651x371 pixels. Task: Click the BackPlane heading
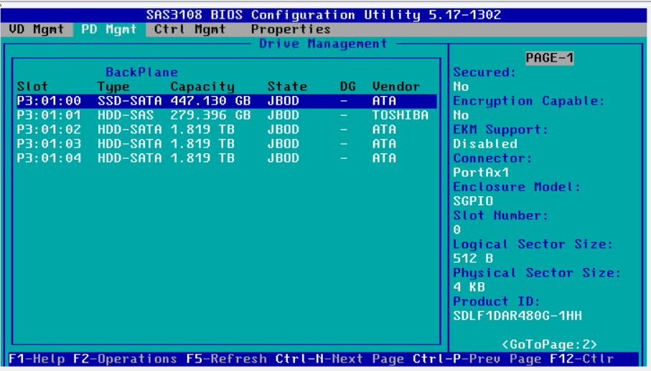(x=141, y=72)
